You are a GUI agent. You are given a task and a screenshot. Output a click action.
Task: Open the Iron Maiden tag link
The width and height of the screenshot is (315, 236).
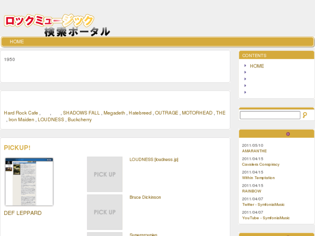click(21, 120)
